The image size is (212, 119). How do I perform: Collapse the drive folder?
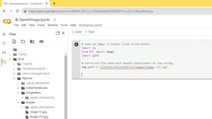(x=10, y=59)
